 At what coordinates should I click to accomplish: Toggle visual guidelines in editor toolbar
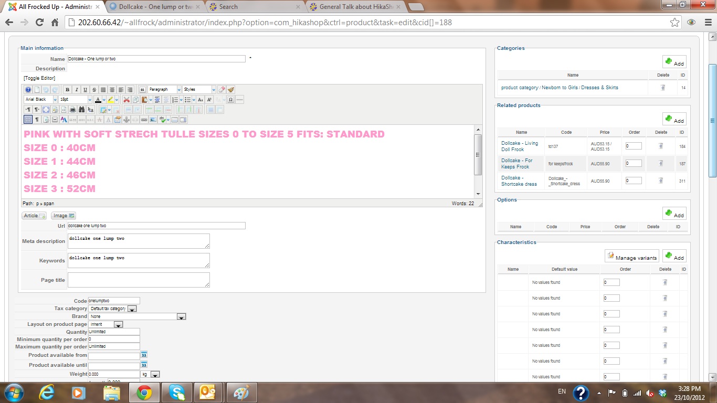[x=28, y=120]
